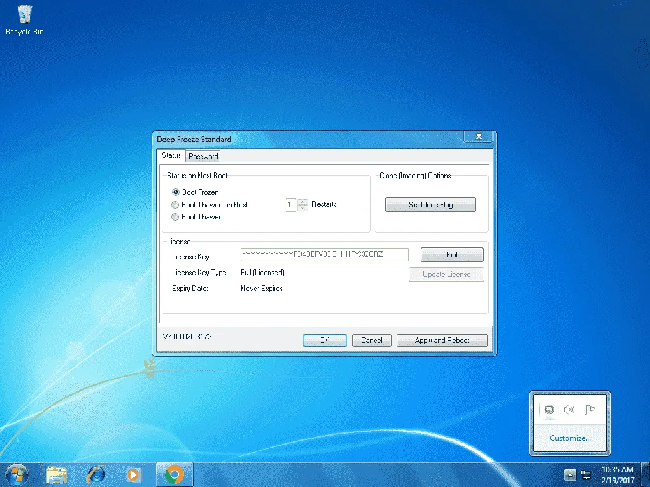Click the Set Clone Flag button

point(431,205)
